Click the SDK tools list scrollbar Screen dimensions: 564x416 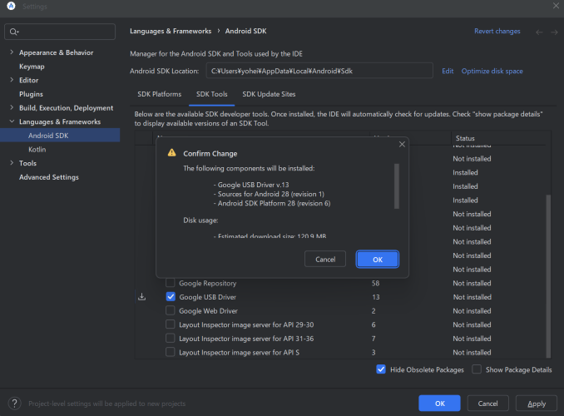pos(548,275)
